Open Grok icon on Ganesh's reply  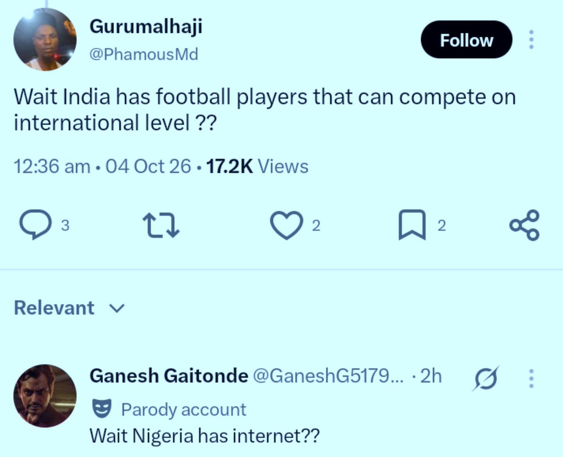click(485, 378)
